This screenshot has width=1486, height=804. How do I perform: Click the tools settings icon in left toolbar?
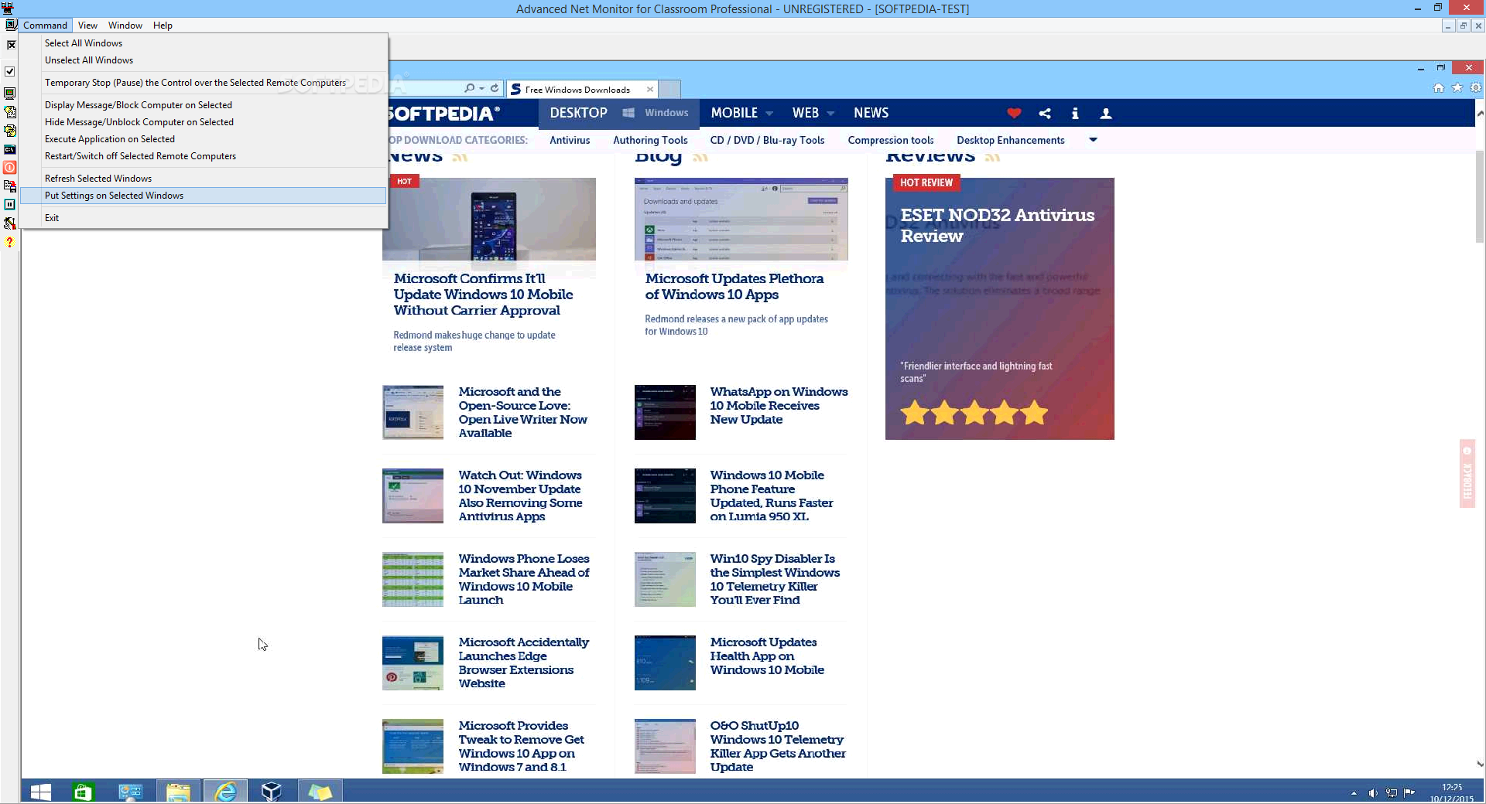10,223
